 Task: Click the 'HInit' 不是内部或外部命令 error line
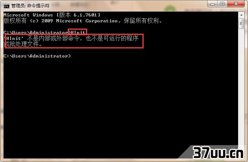[71, 38]
